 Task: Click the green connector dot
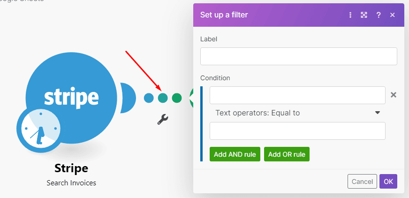pyautogui.click(x=177, y=98)
